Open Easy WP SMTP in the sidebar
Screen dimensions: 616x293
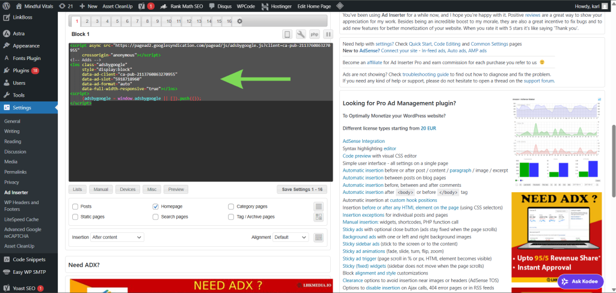[x=29, y=272]
